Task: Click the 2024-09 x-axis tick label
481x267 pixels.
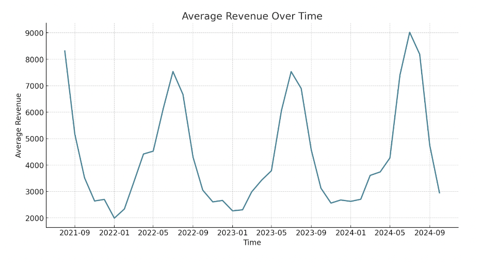Action: pos(429,233)
